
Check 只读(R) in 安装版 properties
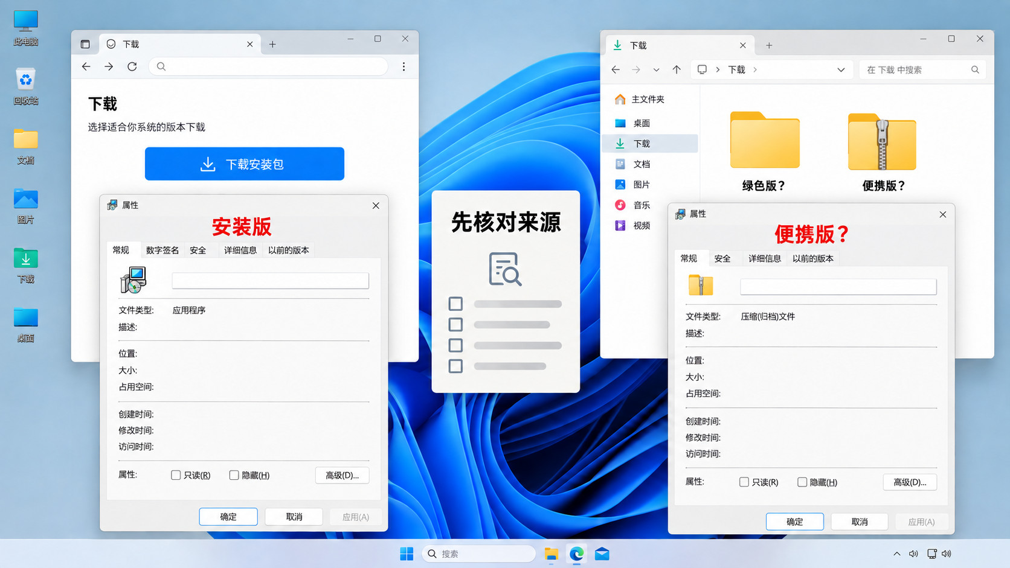[176, 475]
